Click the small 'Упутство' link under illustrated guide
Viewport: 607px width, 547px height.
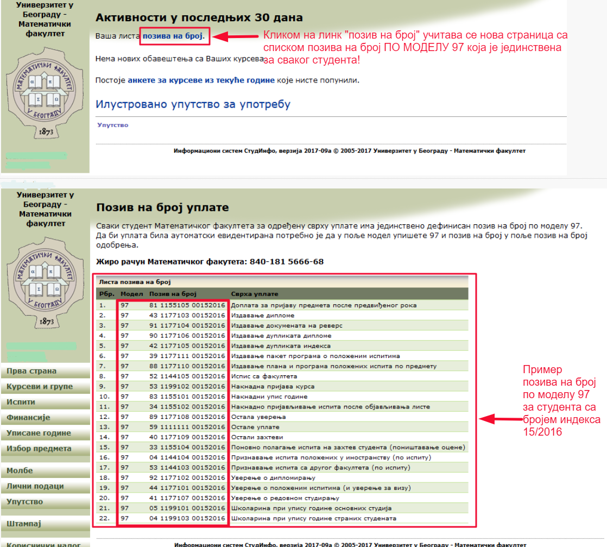click(x=112, y=125)
